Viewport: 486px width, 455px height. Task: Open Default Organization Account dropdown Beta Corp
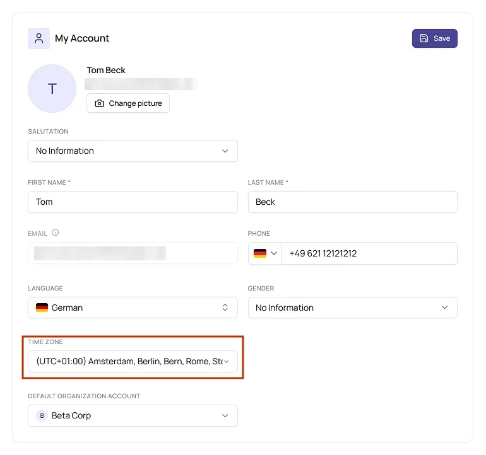point(133,416)
